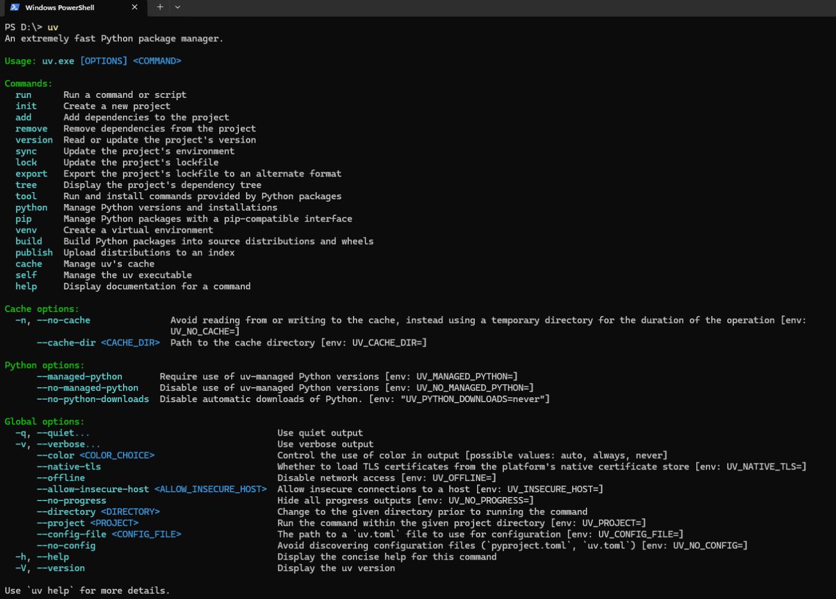836x599 pixels.
Task: Click the '--no-progress' option
Action: pyautogui.click(x=72, y=501)
